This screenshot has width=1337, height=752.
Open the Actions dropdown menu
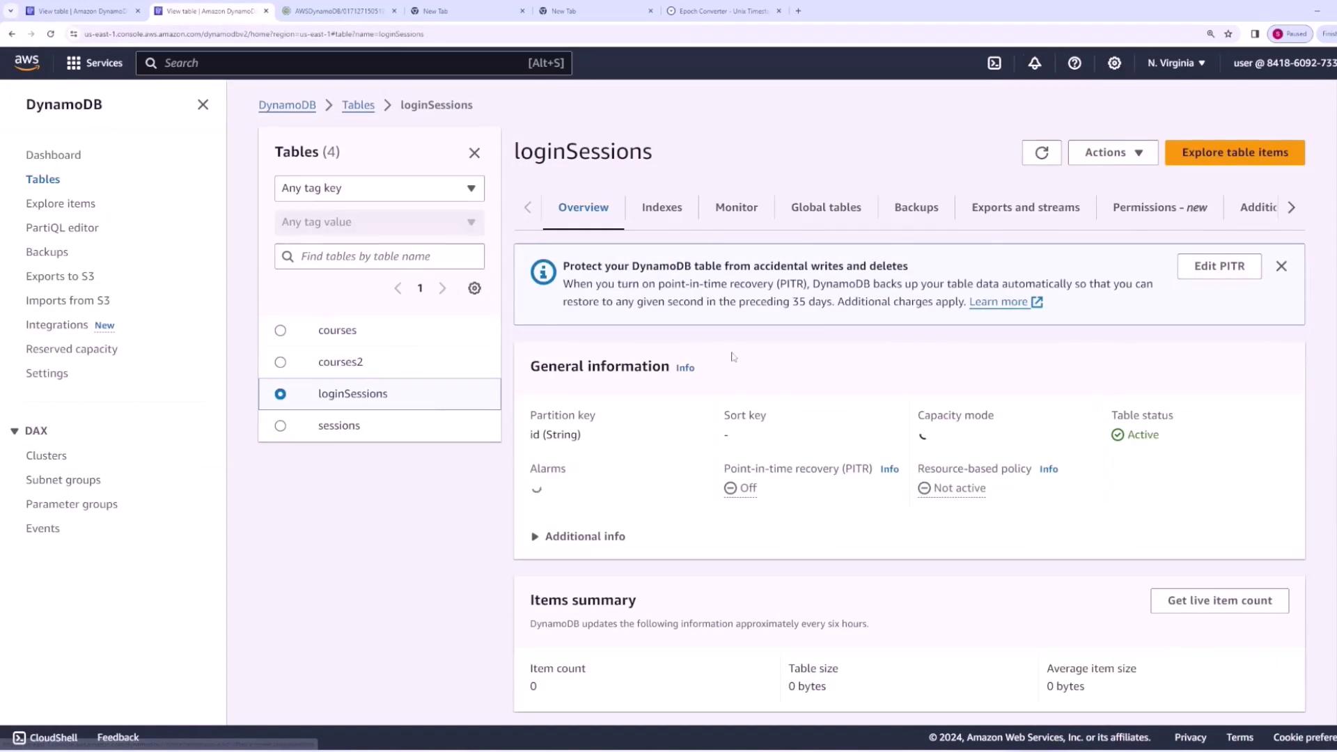pos(1113,152)
